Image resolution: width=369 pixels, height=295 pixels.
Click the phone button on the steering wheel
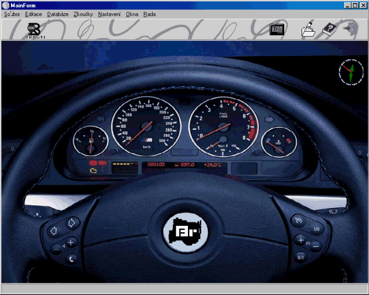pos(71,259)
